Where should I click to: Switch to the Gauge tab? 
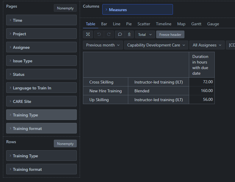pyautogui.click(x=213, y=24)
